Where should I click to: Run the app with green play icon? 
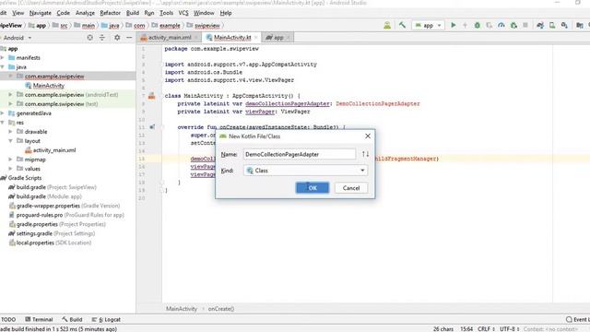pyautogui.click(x=453, y=25)
